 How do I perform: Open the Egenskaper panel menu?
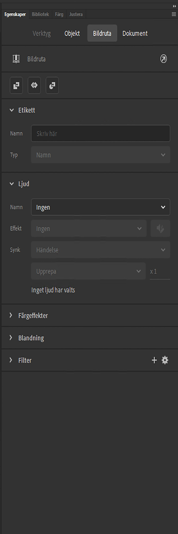173,14
